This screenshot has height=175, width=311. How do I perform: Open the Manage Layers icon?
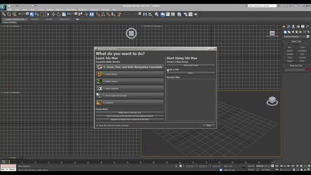(156, 14)
